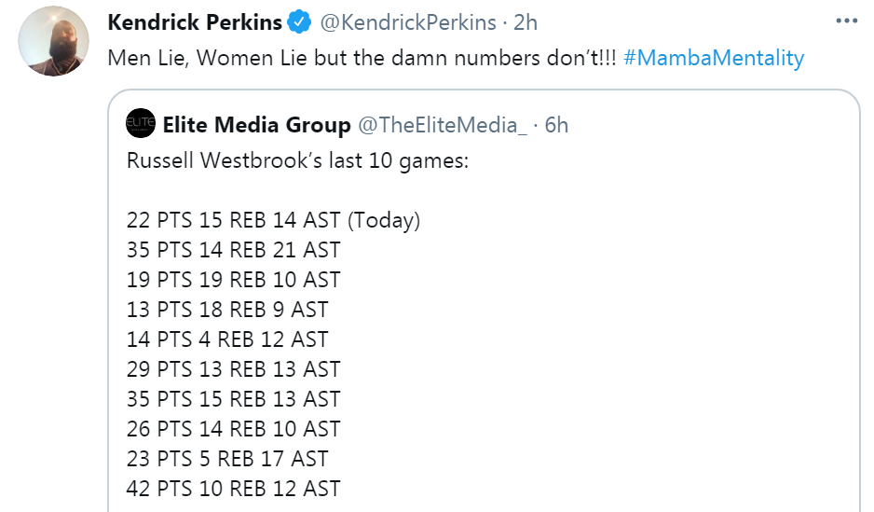Open the Elite Media Group avatar logo
The height and width of the screenshot is (512, 874).
(141, 123)
